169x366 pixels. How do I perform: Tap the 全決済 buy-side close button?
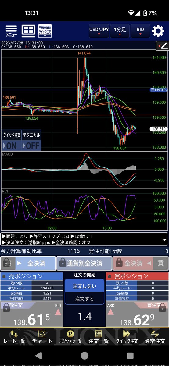tap(133, 263)
